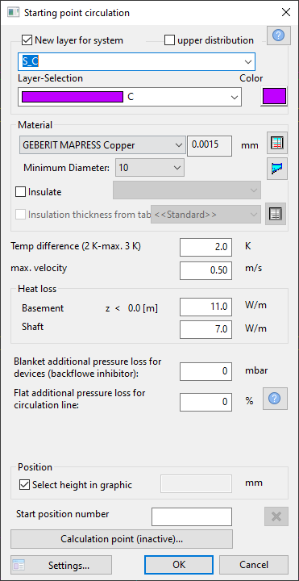Toggle Select height in graphic checkbox
This screenshot has height=581, width=299.
tap(24, 485)
